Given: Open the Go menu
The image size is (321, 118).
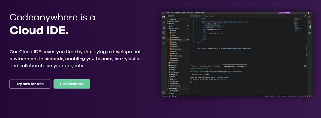Looking at the screenshot, I should coord(188,13).
